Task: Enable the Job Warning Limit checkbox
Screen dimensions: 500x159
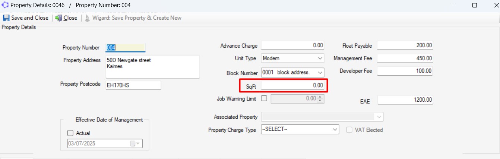Action: pos(264,99)
